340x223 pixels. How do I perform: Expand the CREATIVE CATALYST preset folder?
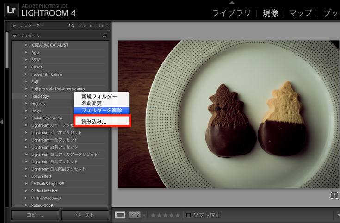click(x=26, y=45)
